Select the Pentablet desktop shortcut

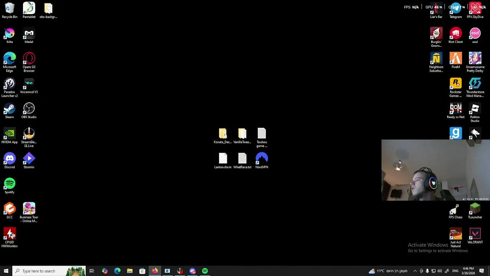pyautogui.click(x=29, y=10)
